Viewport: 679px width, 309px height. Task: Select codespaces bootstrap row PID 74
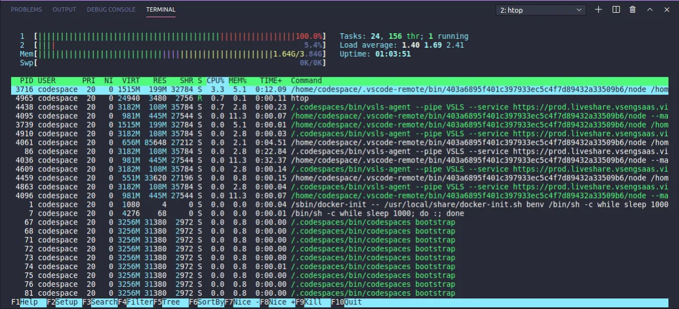[x=339, y=267]
